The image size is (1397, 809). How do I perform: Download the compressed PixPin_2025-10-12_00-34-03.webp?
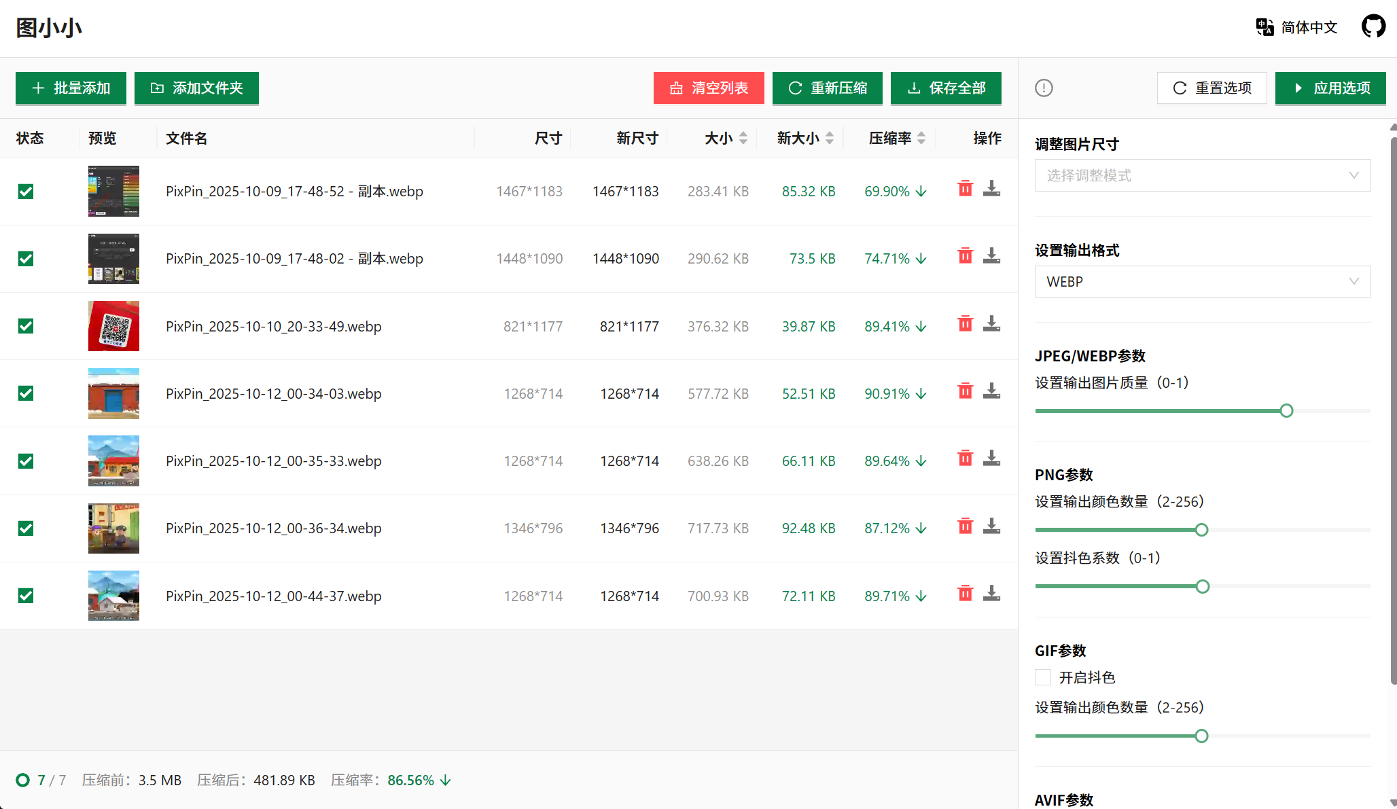click(x=991, y=391)
